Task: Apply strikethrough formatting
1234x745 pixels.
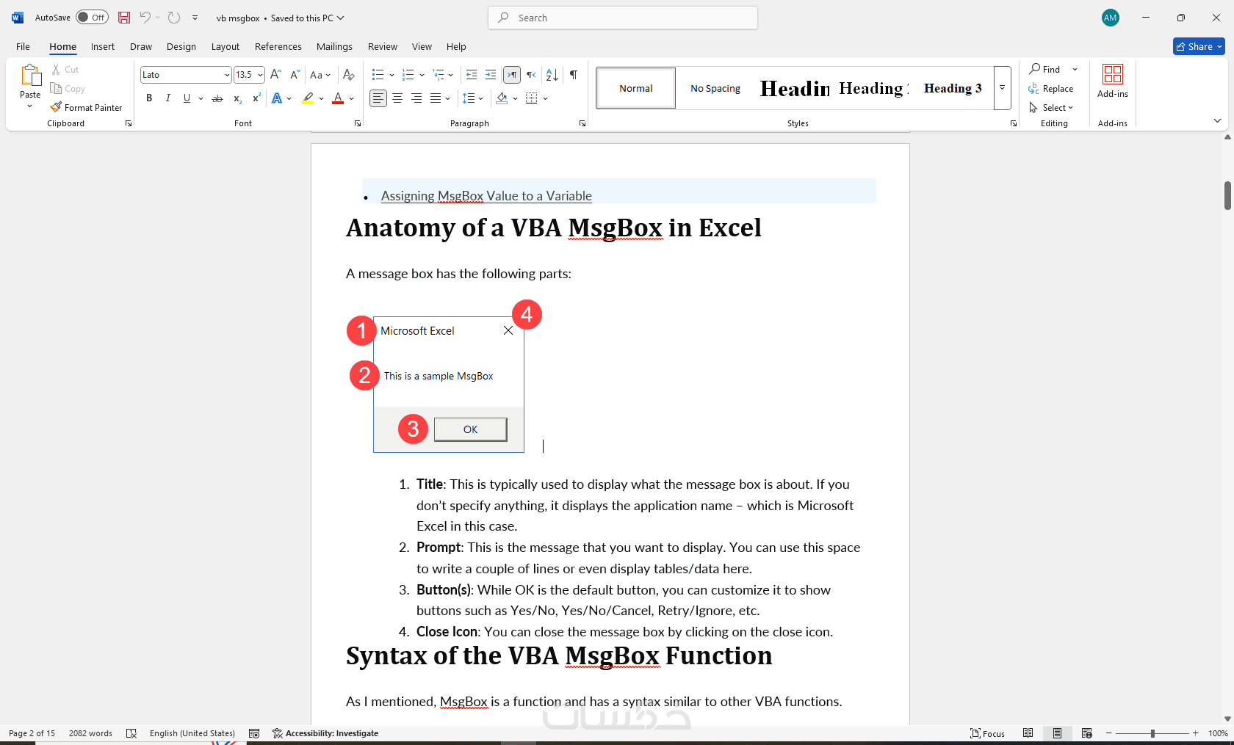Action: [x=217, y=98]
